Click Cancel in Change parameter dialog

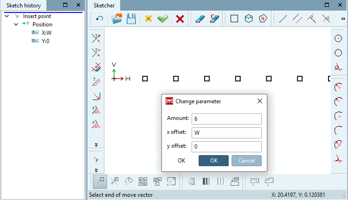246,161
